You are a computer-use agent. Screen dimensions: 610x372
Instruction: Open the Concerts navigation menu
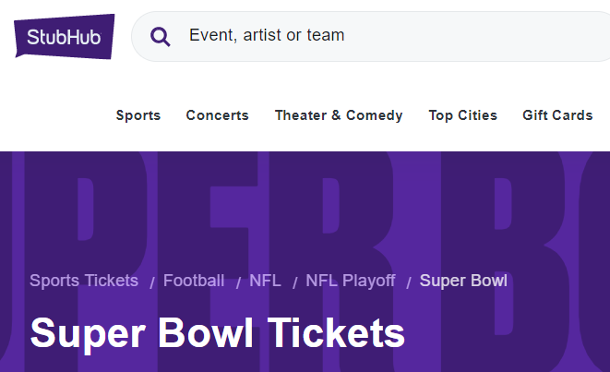point(217,115)
